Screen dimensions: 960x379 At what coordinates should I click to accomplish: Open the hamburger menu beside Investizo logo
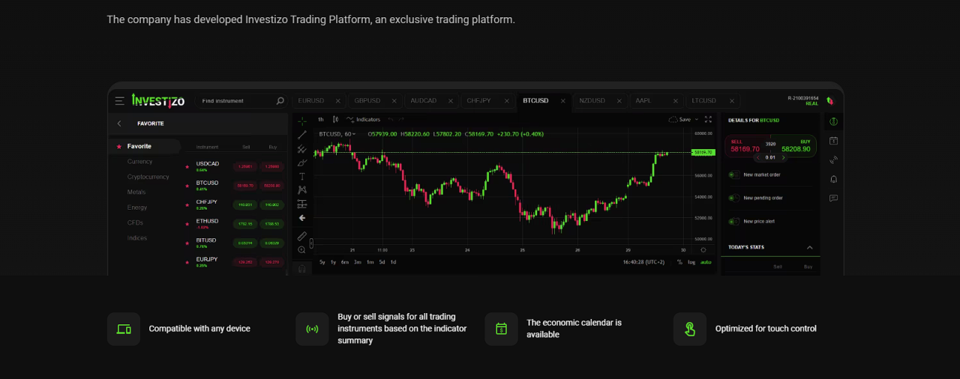[x=120, y=100]
